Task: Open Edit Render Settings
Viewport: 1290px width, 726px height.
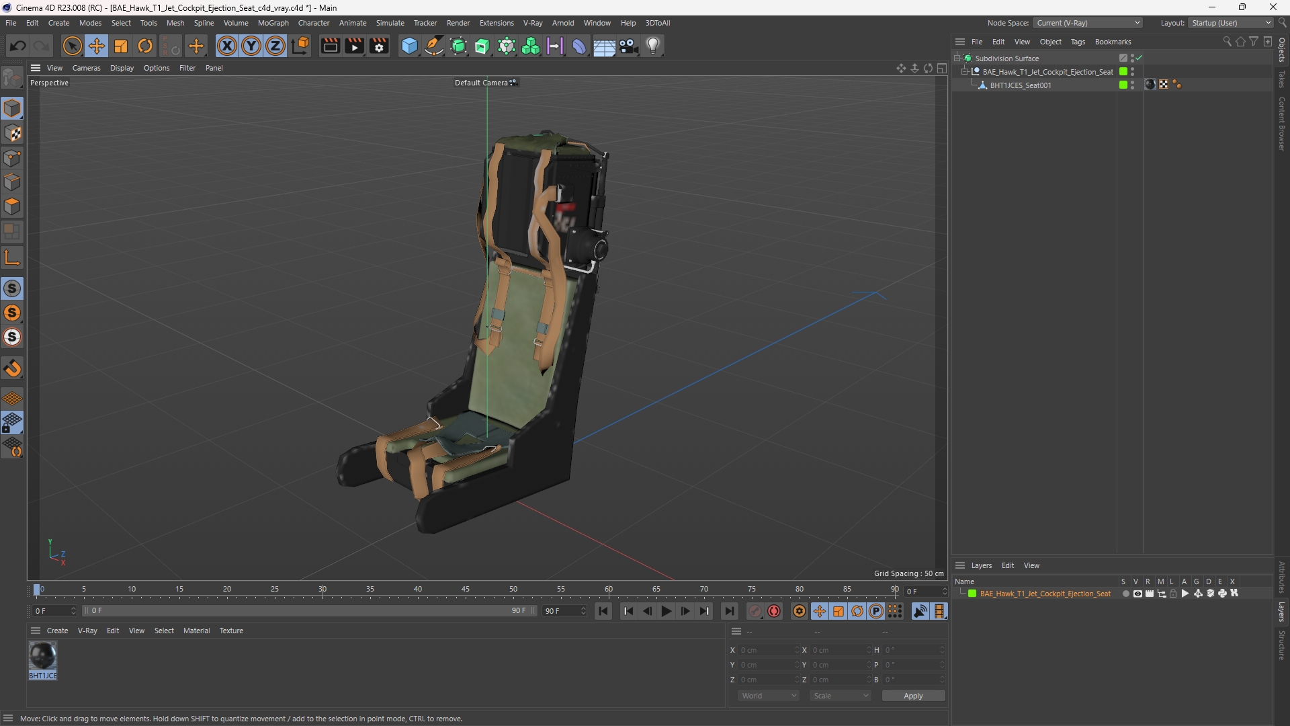Action: [380, 46]
